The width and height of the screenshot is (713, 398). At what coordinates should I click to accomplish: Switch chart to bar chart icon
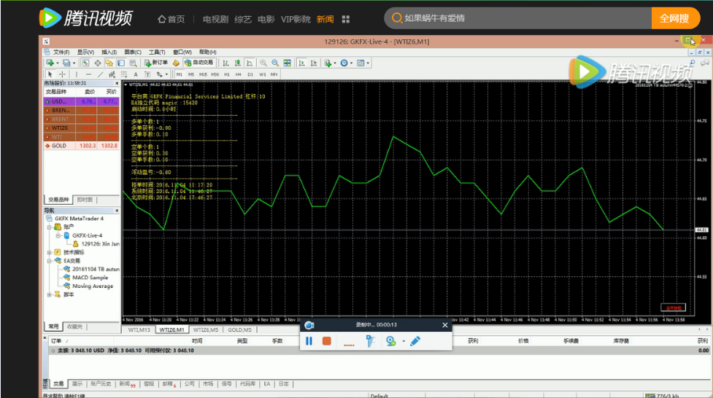pyautogui.click(x=226, y=63)
